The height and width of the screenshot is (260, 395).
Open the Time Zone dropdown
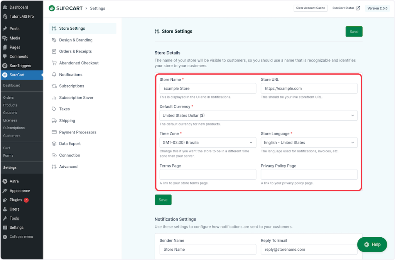coord(208,143)
